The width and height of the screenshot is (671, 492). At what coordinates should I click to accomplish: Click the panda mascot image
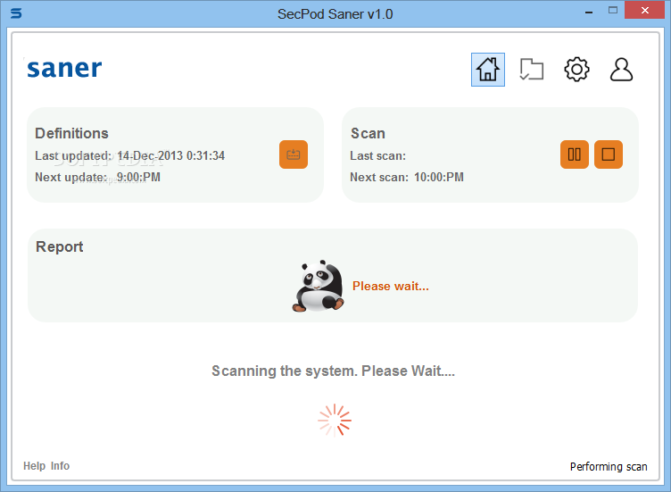pyautogui.click(x=318, y=286)
